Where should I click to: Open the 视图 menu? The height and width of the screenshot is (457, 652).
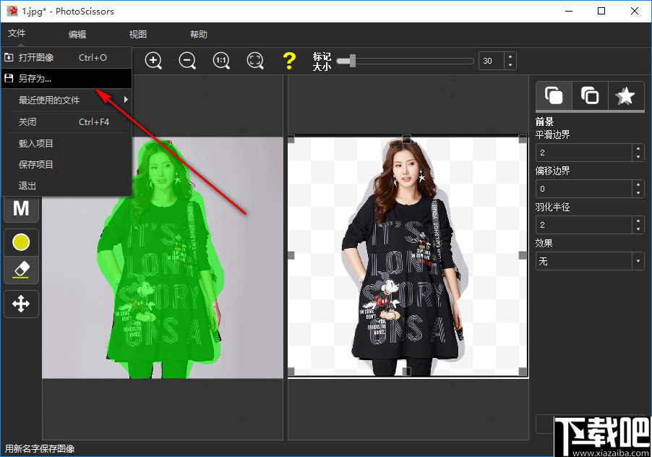(x=138, y=35)
